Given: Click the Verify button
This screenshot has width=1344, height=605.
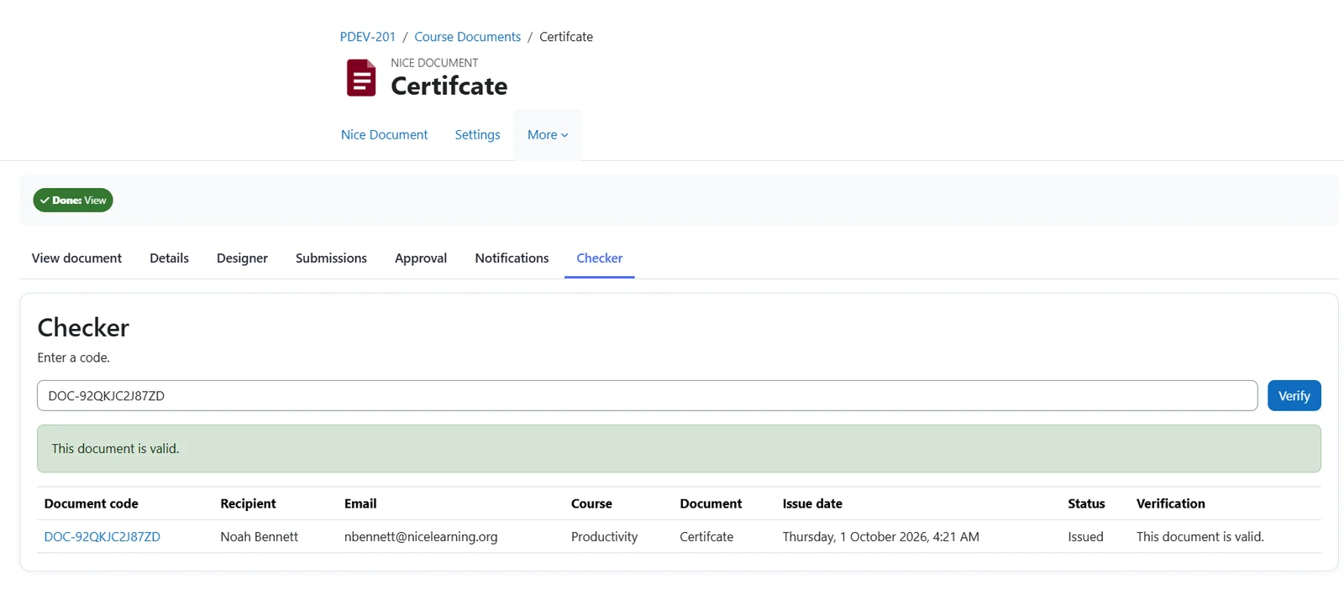Looking at the screenshot, I should pos(1294,396).
